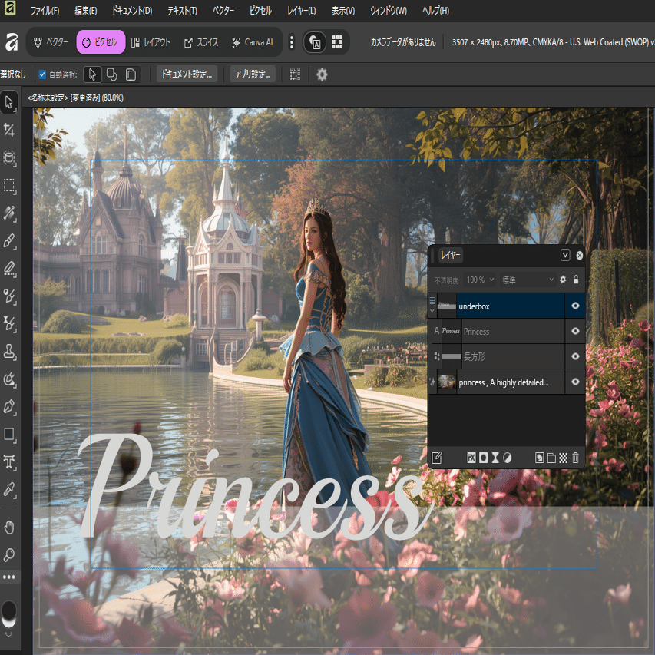Viewport: 655px width, 655px height.
Task: Open layers panel options V menu
Action: pos(564,255)
